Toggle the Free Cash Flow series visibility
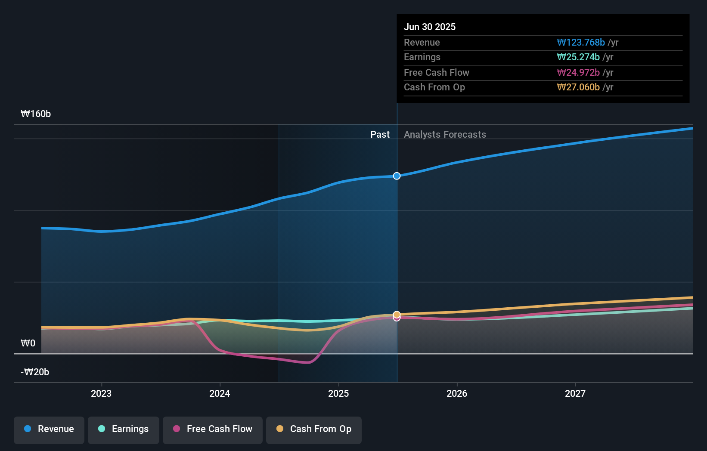This screenshot has height=451, width=707. [x=212, y=429]
